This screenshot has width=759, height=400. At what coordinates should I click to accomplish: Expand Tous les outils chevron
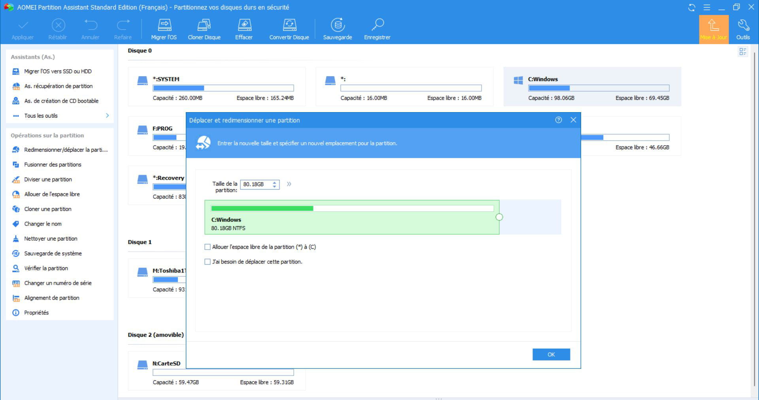pos(107,116)
